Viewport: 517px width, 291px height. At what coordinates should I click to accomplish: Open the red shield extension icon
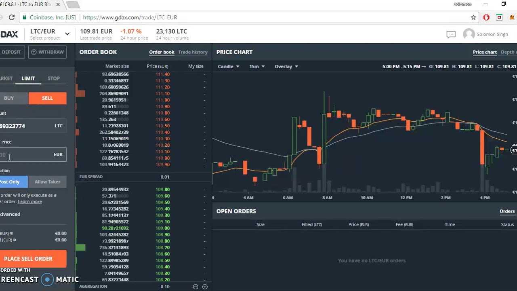[499, 17]
